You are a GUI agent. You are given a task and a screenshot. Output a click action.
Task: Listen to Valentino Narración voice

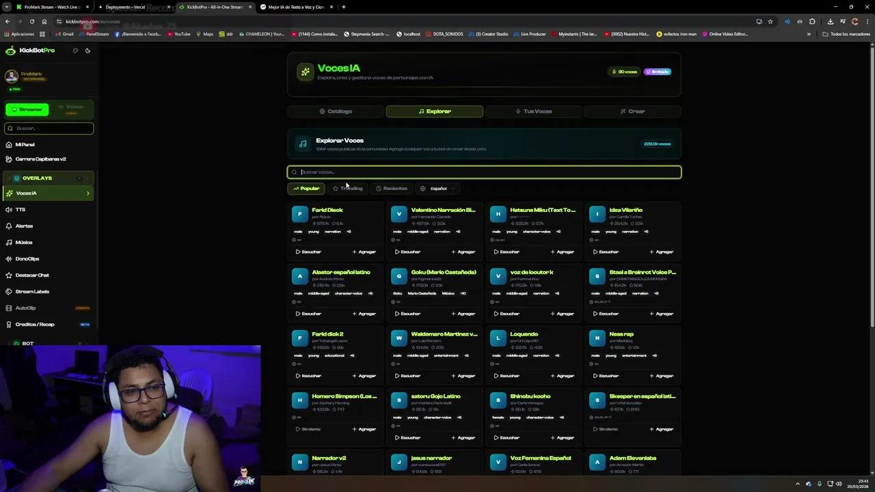407,252
